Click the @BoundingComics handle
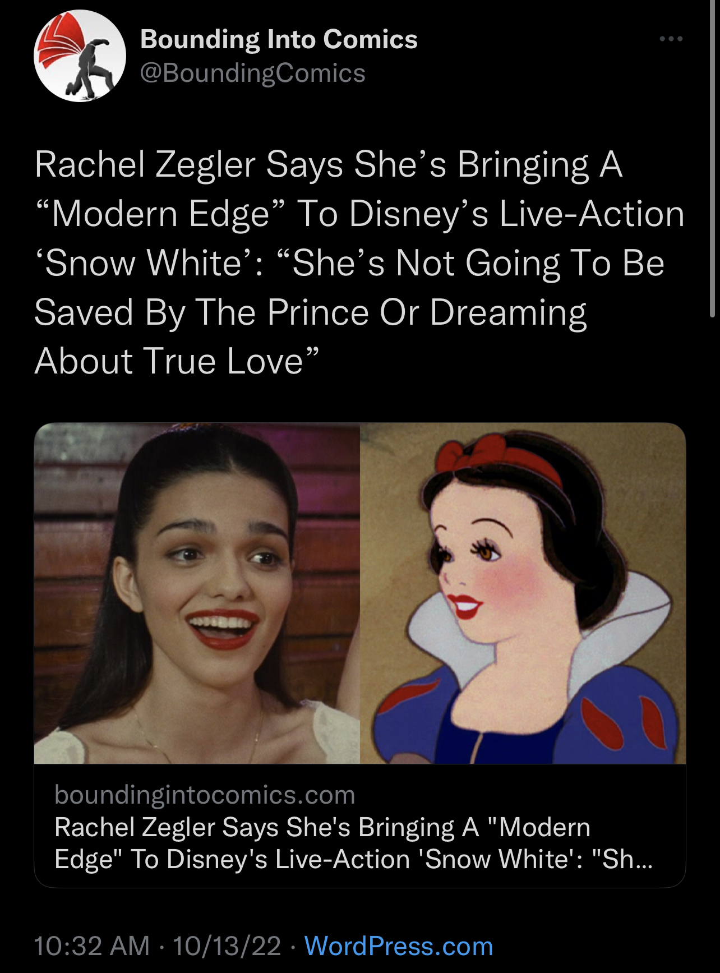 click(252, 73)
